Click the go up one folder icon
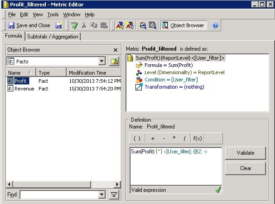275x204 pixels. tap(114, 61)
